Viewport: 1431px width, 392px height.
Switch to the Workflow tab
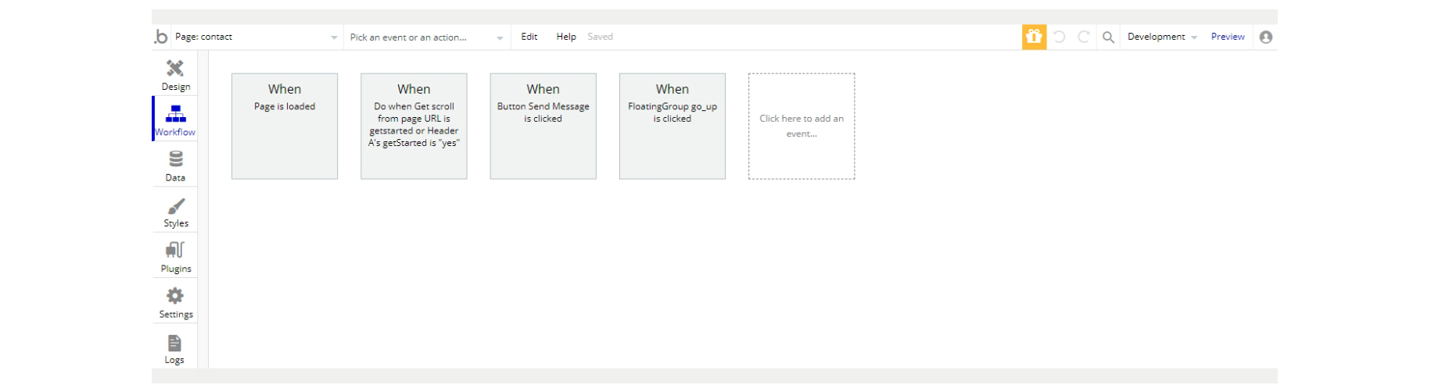(x=175, y=119)
